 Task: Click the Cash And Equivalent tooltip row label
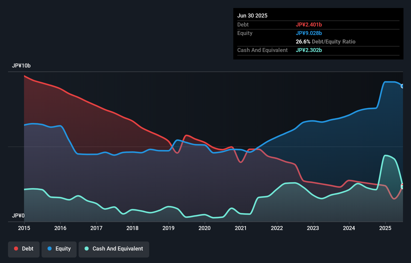coord(262,50)
